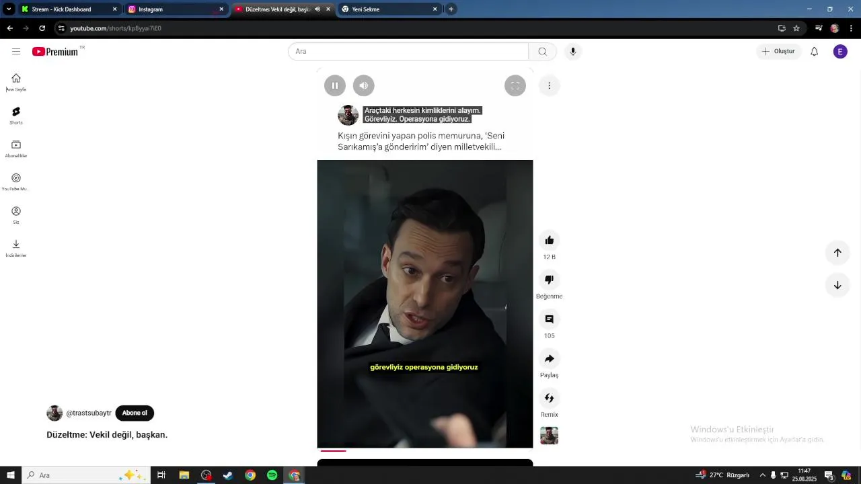Open Windows notification center icon

click(x=829, y=475)
